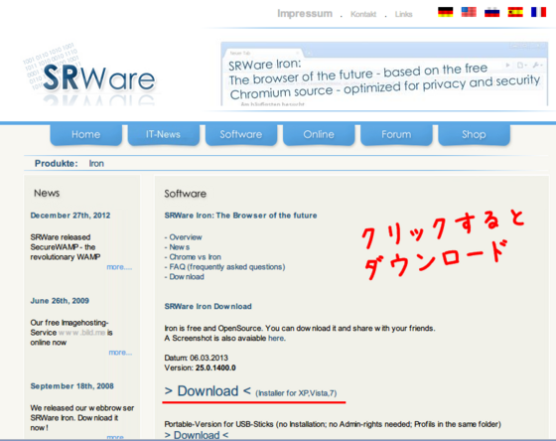
Task: Go to the Home tab
Action: point(85,134)
